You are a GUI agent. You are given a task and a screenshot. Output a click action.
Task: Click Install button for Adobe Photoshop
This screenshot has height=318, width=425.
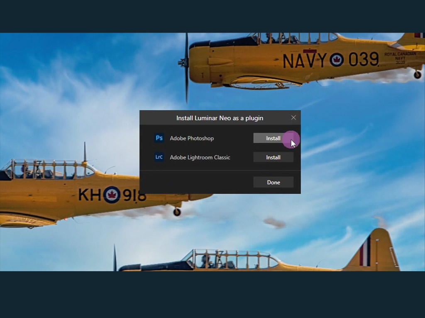(273, 138)
